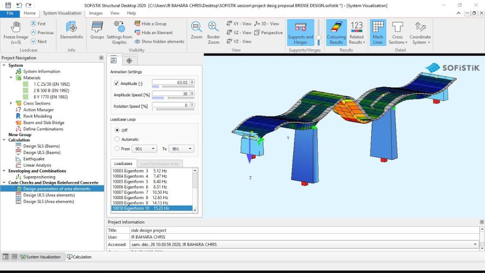Screen dimensions: 485x273
Task: Open Coordinate System dropdown
Action: click(420, 33)
